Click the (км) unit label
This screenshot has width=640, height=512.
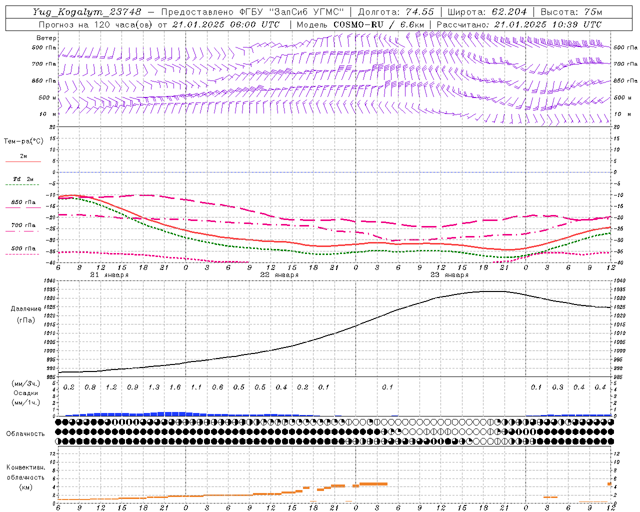pos(25,486)
